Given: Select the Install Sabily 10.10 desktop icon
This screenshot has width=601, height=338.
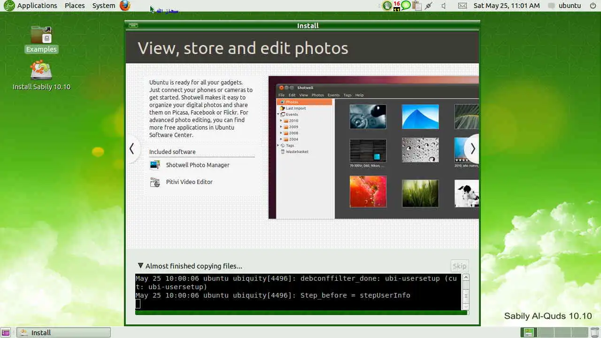Looking at the screenshot, I should click(41, 75).
